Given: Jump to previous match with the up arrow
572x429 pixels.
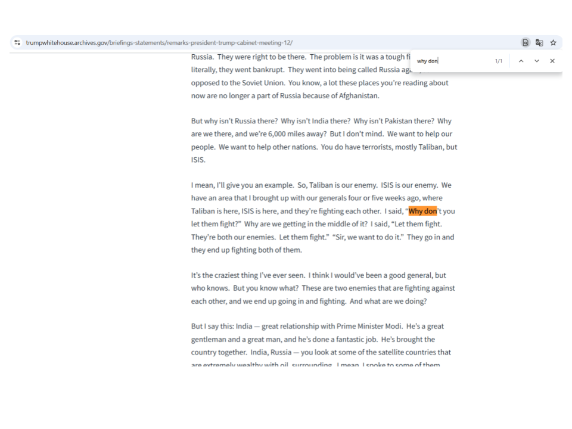Looking at the screenshot, I should point(521,61).
